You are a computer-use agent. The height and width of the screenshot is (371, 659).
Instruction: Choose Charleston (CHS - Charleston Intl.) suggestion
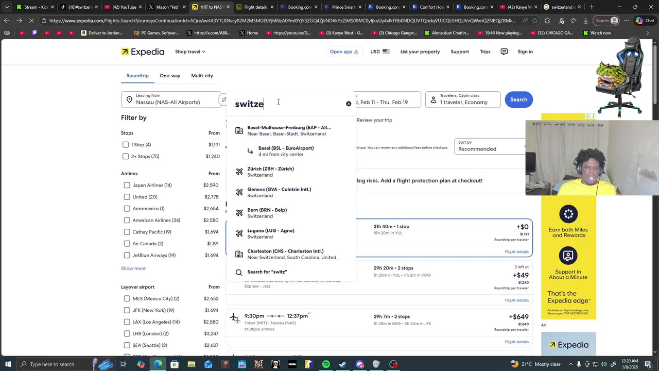point(290,254)
